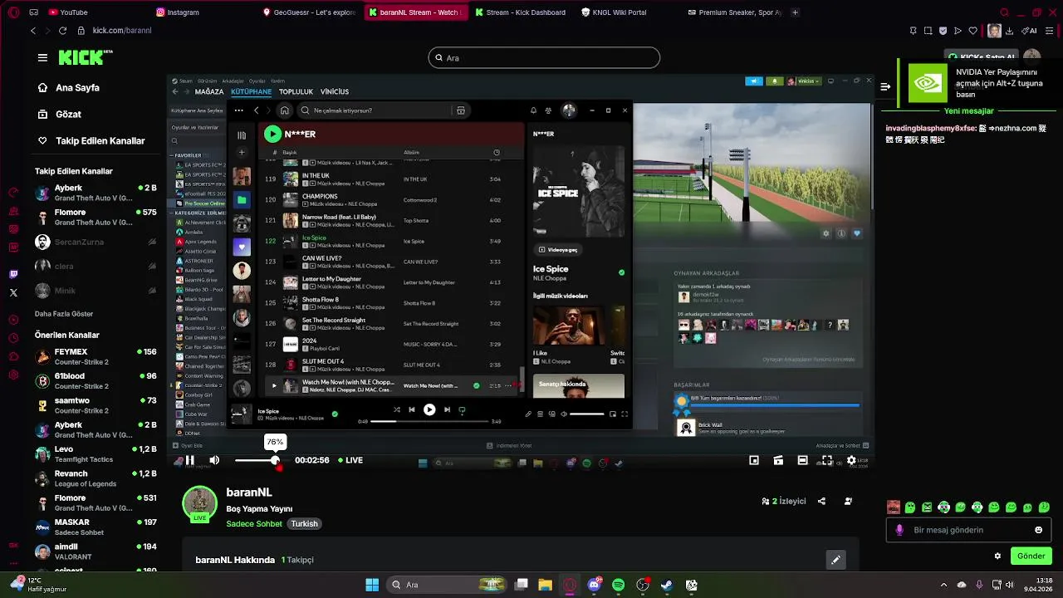Open Spotify browse icon beside search
This screenshot has height=598, width=1063.
(460, 110)
